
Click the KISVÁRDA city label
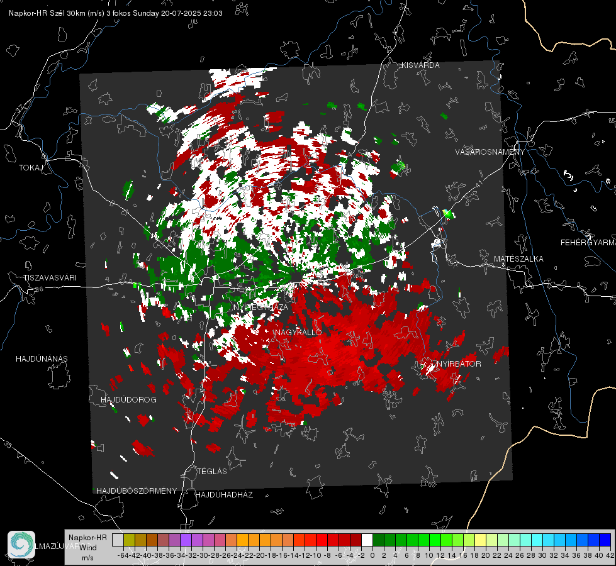click(x=420, y=65)
